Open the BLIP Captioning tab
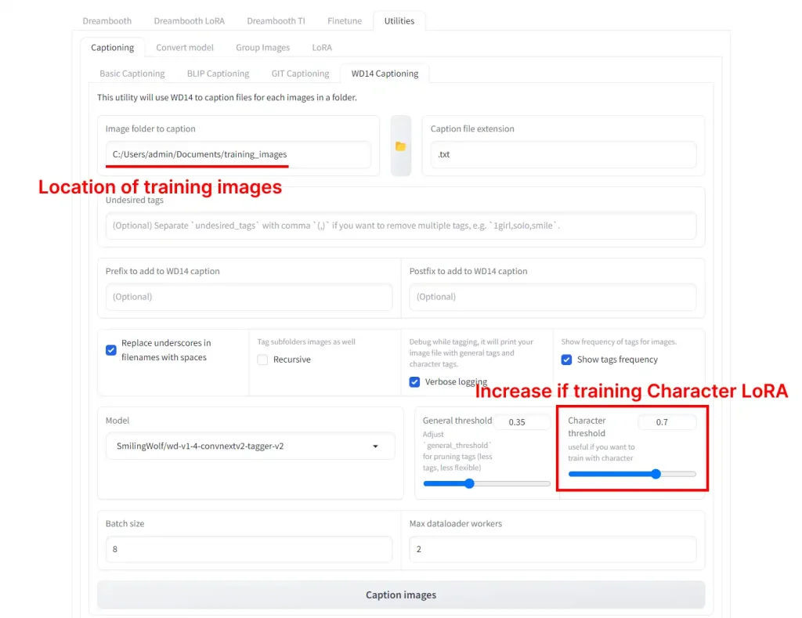The image size is (802, 618). point(218,74)
